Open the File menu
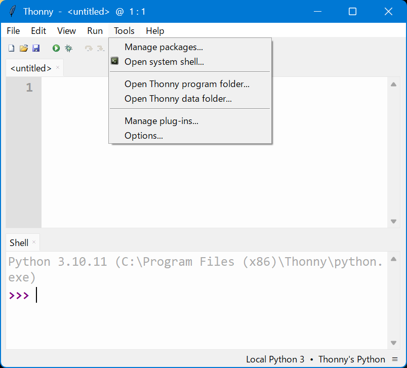 point(13,31)
